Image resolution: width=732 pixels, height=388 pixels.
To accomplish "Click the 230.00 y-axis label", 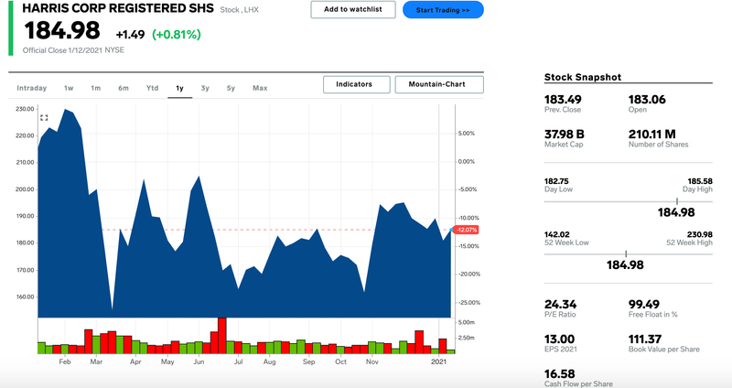I will point(26,109).
